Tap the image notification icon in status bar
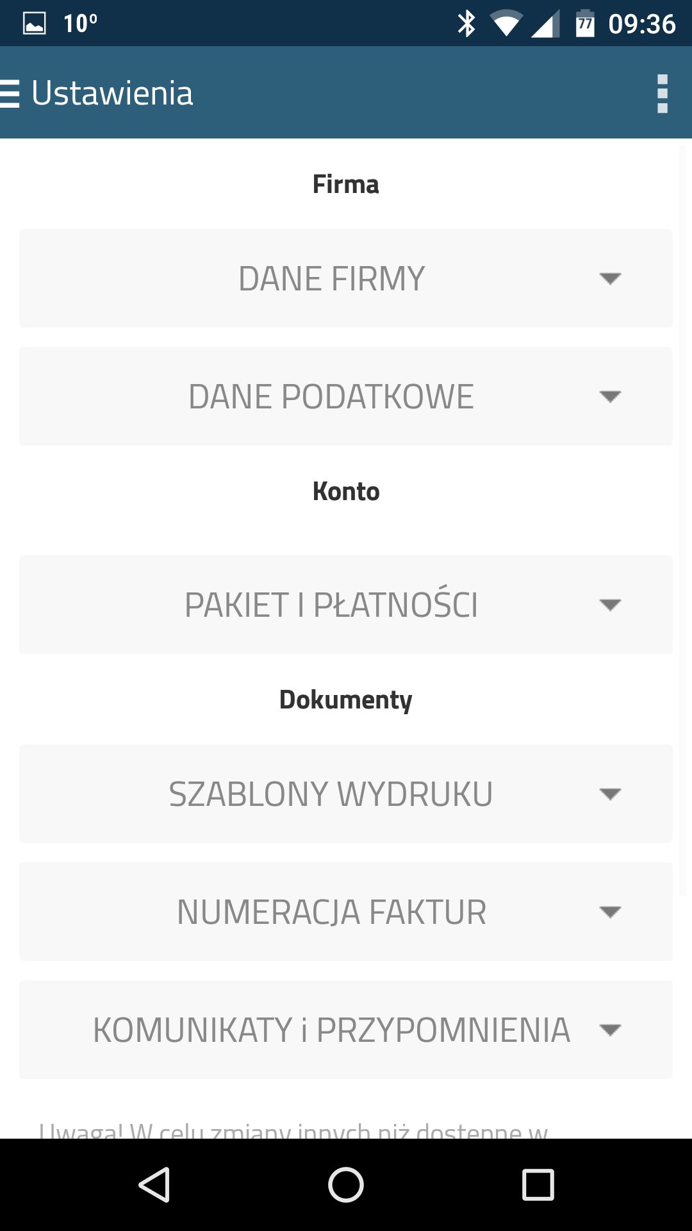Viewport: 692px width, 1231px height. pyautogui.click(x=35, y=24)
